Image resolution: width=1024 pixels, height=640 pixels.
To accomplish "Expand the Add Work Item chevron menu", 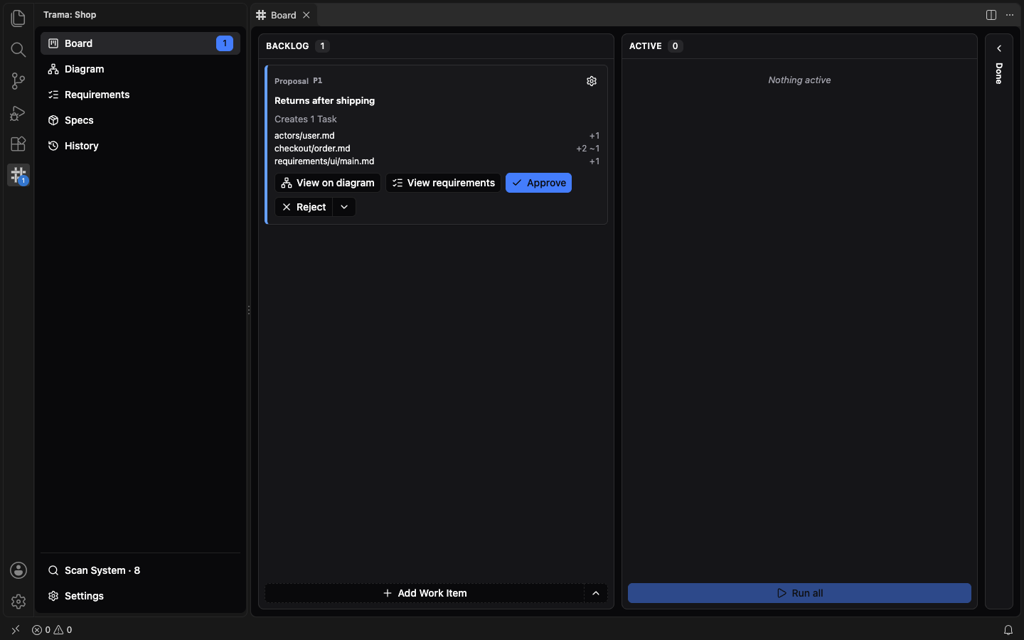I will coord(596,593).
